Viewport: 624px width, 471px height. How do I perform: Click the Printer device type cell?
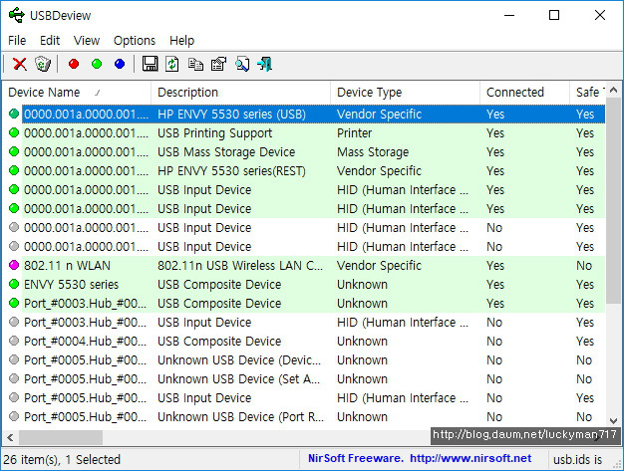click(354, 132)
